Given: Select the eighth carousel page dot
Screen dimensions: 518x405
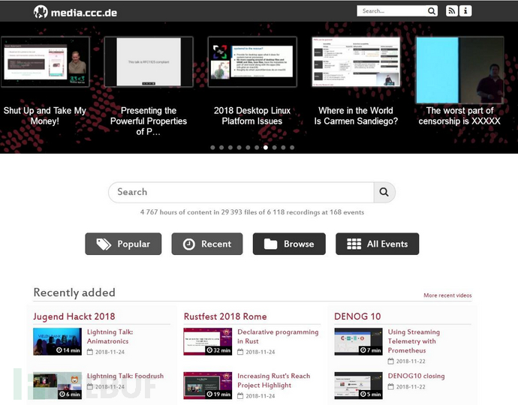Looking at the screenshot, I should pos(275,148).
